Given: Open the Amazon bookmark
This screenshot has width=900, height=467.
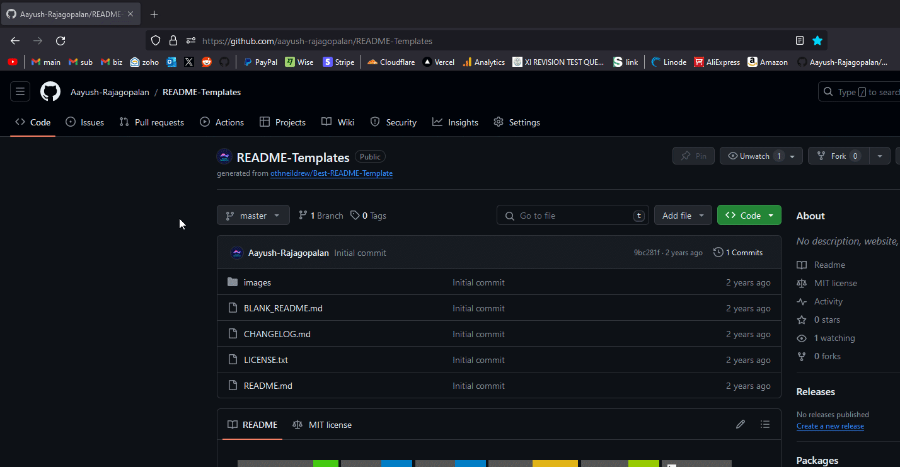Looking at the screenshot, I should coord(768,62).
